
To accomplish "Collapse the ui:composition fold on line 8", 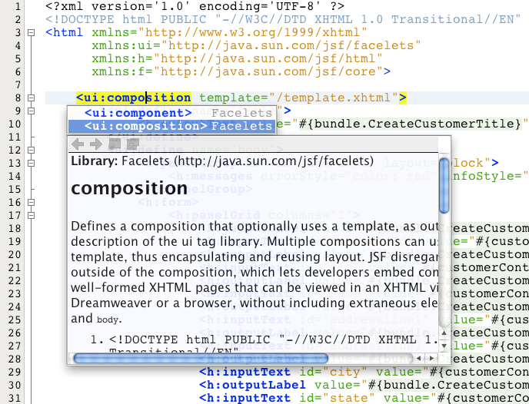I will point(30,98).
